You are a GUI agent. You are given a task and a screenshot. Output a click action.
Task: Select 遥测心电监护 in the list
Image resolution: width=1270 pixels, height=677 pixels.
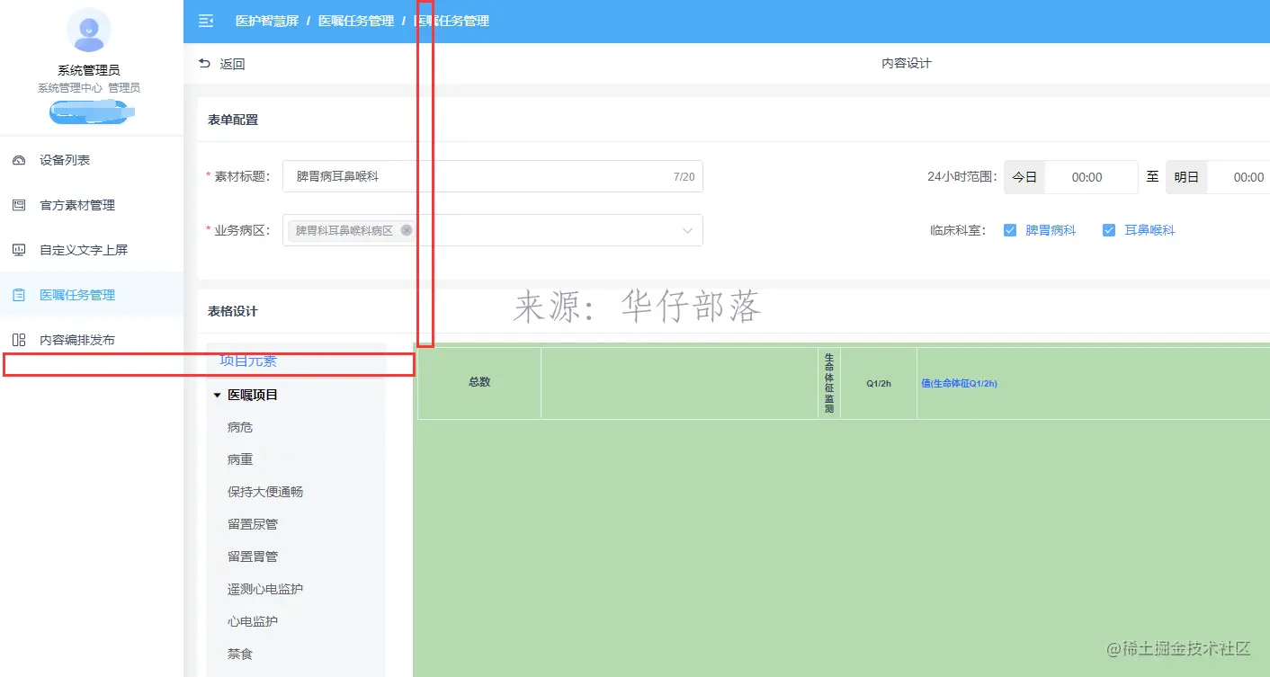tap(265, 589)
